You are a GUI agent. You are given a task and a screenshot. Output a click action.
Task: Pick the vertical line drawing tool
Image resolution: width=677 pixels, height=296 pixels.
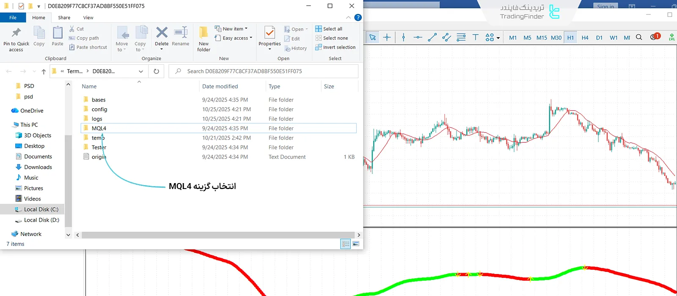403,37
